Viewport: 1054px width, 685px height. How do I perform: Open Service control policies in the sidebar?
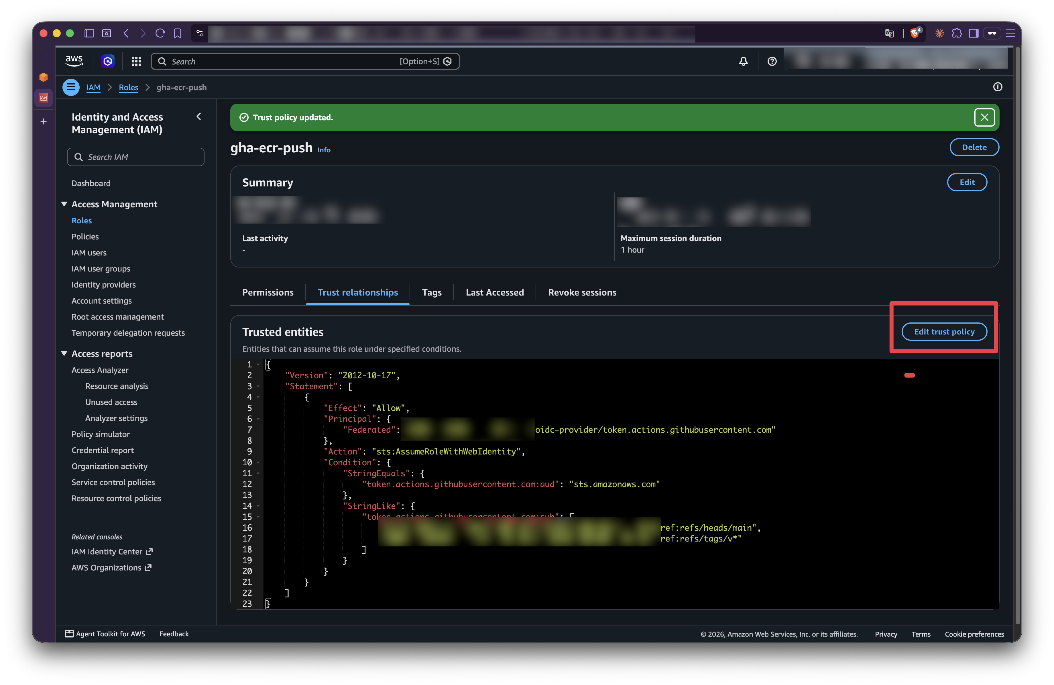click(113, 482)
